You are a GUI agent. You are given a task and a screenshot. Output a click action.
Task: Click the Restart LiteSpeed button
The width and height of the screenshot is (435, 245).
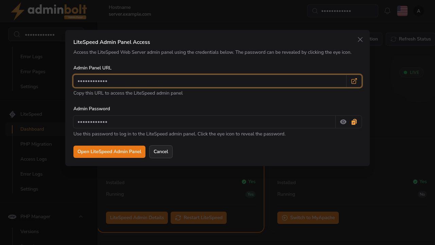(198, 217)
